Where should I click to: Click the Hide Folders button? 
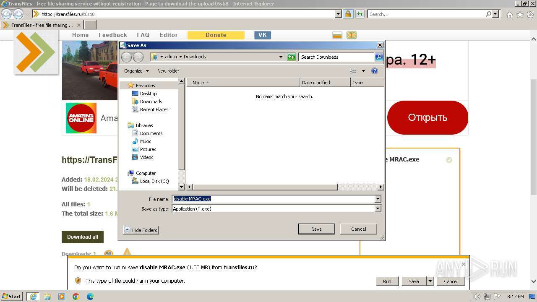(x=141, y=230)
